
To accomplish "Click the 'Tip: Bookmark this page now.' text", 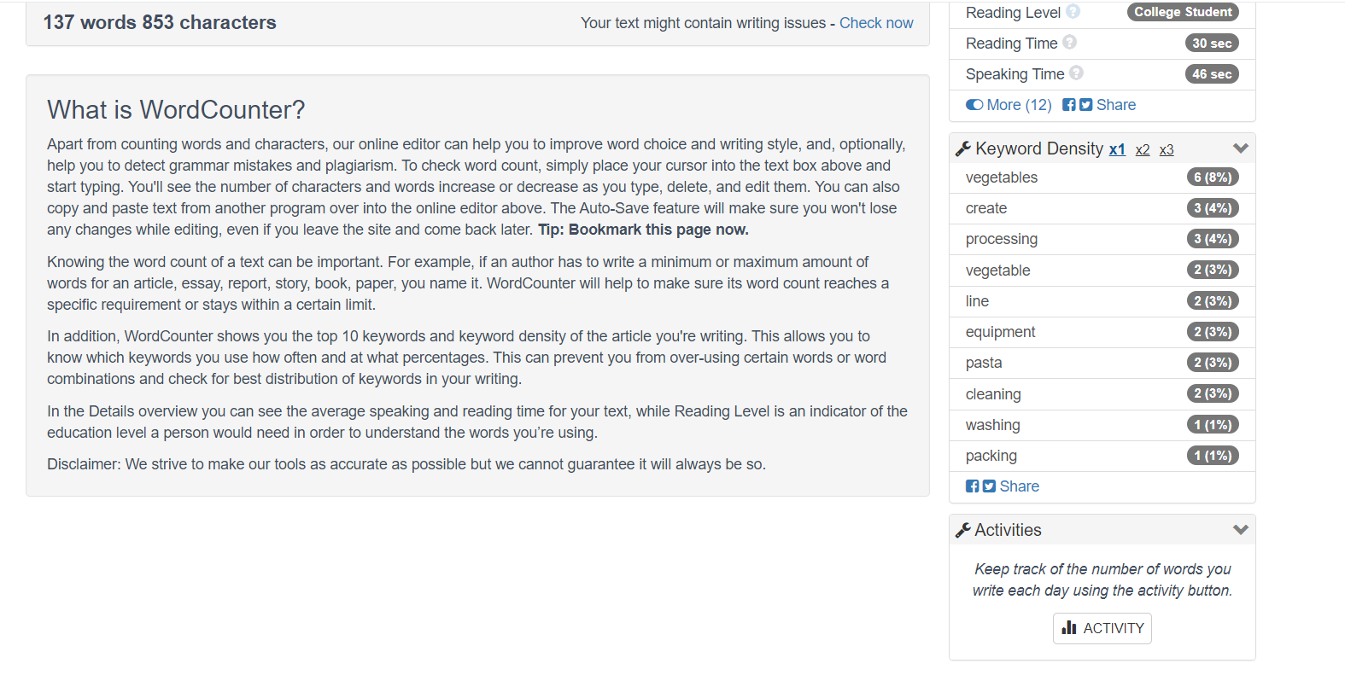I will coord(643,230).
